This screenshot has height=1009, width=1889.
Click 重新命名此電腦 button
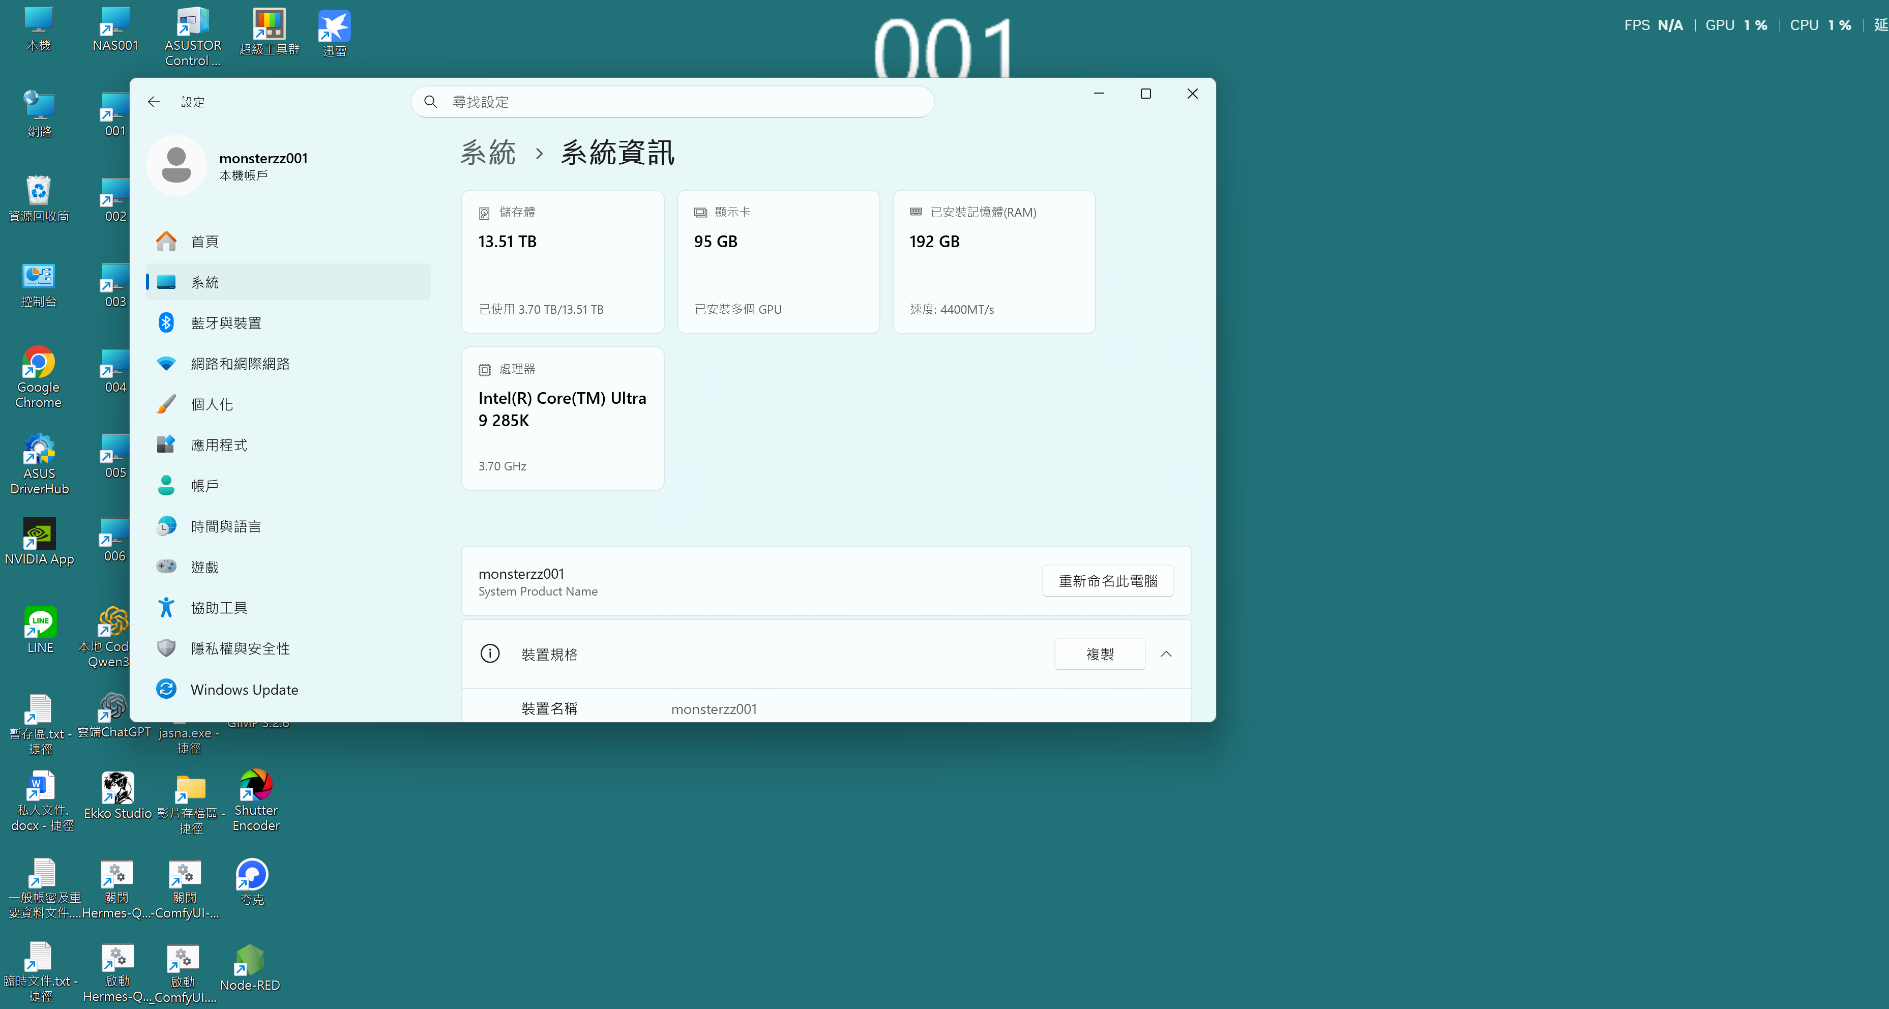(x=1107, y=581)
